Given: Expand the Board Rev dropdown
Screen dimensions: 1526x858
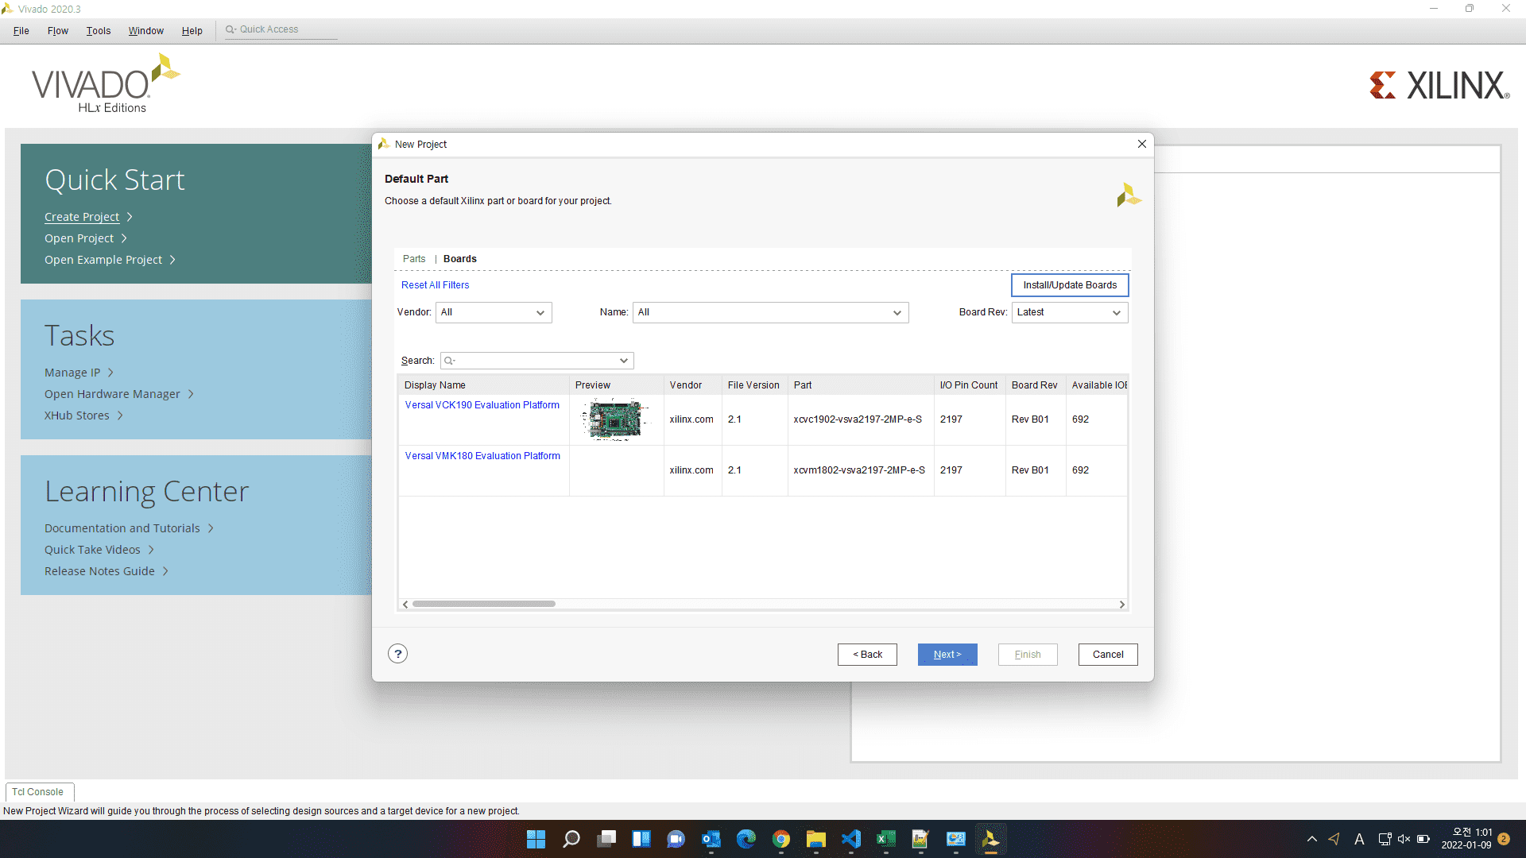Looking at the screenshot, I should click(1069, 312).
